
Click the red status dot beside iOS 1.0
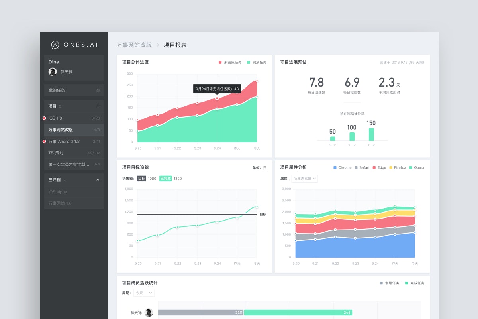click(44, 118)
